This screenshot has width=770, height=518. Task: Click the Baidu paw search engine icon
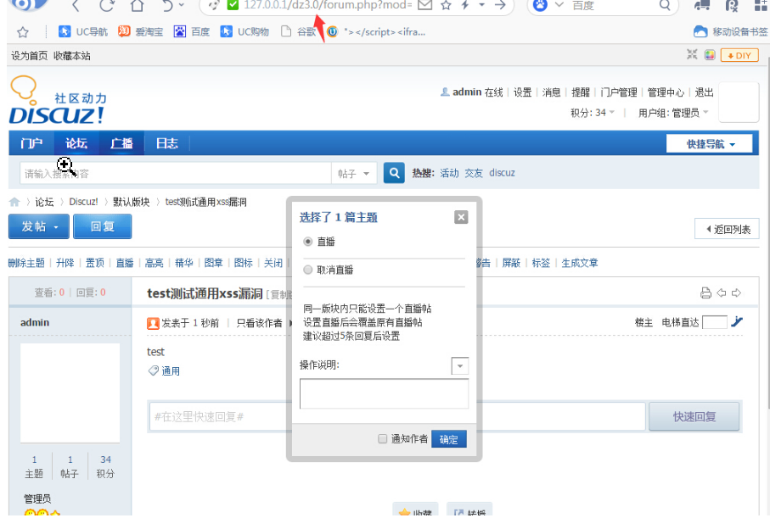[x=540, y=5]
